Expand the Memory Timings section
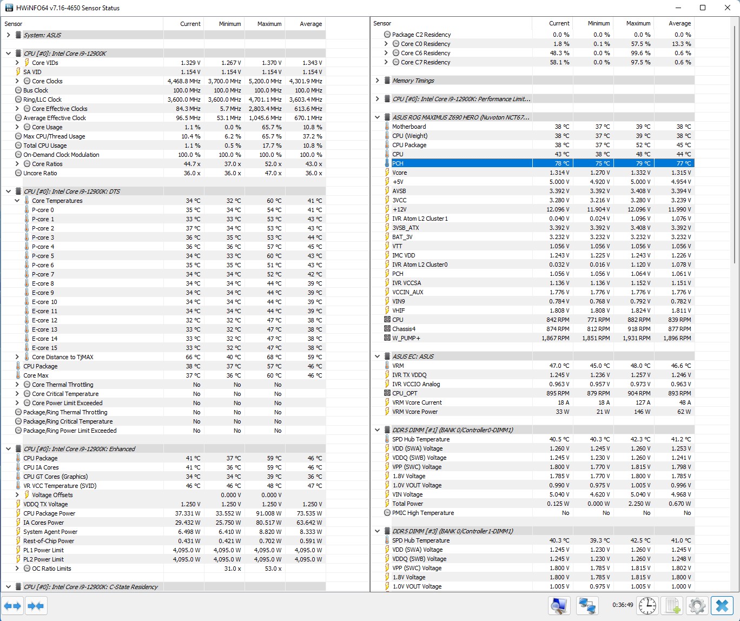The width and height of the screenshot is (740, 621). click(378, 81)
